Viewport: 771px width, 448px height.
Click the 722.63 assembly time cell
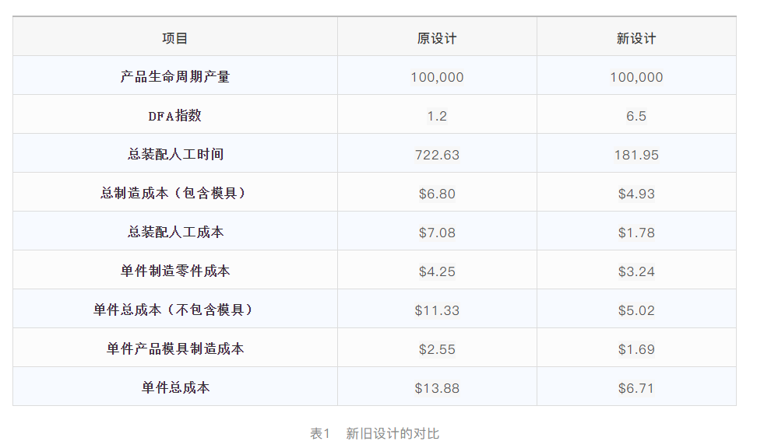click(x=437, y=155)
